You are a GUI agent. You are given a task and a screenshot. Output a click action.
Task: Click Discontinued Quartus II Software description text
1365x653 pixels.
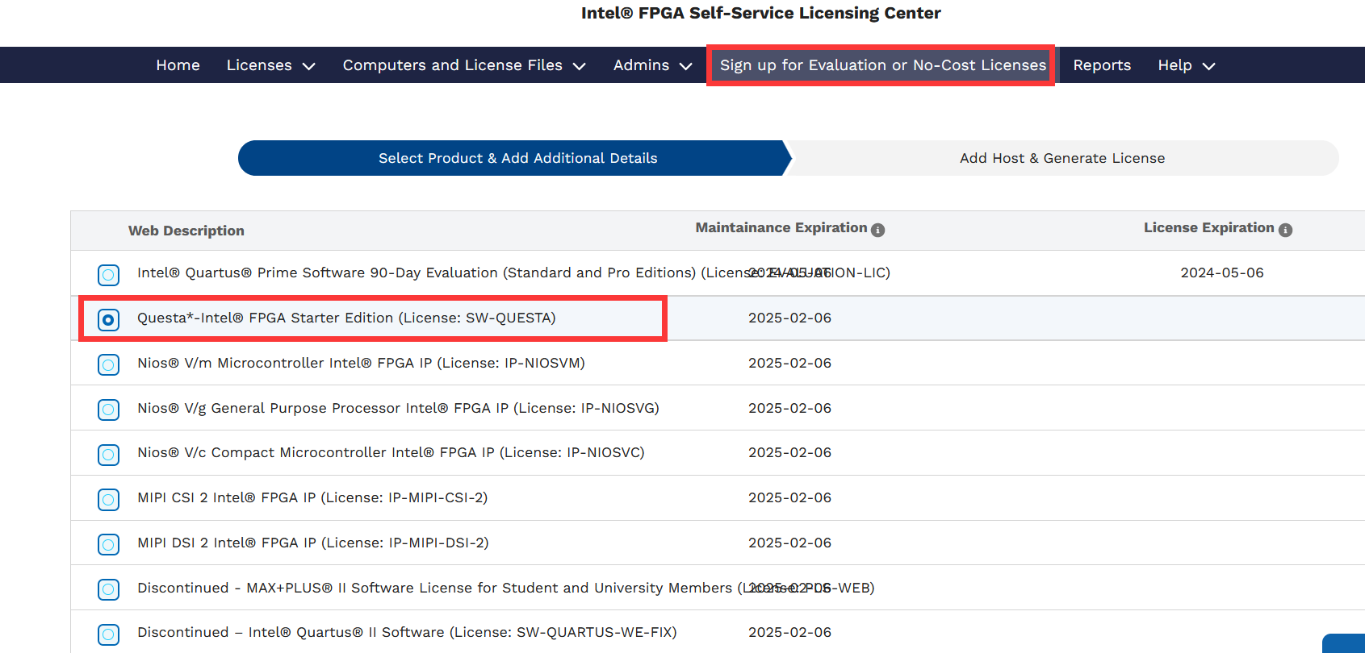407,632
